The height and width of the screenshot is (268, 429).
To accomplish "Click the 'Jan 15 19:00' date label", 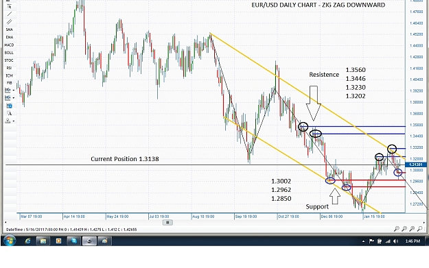I will (374, 217).
